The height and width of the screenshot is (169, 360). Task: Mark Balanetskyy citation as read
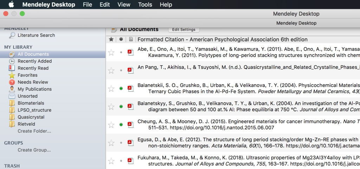[x=121, y=107]
